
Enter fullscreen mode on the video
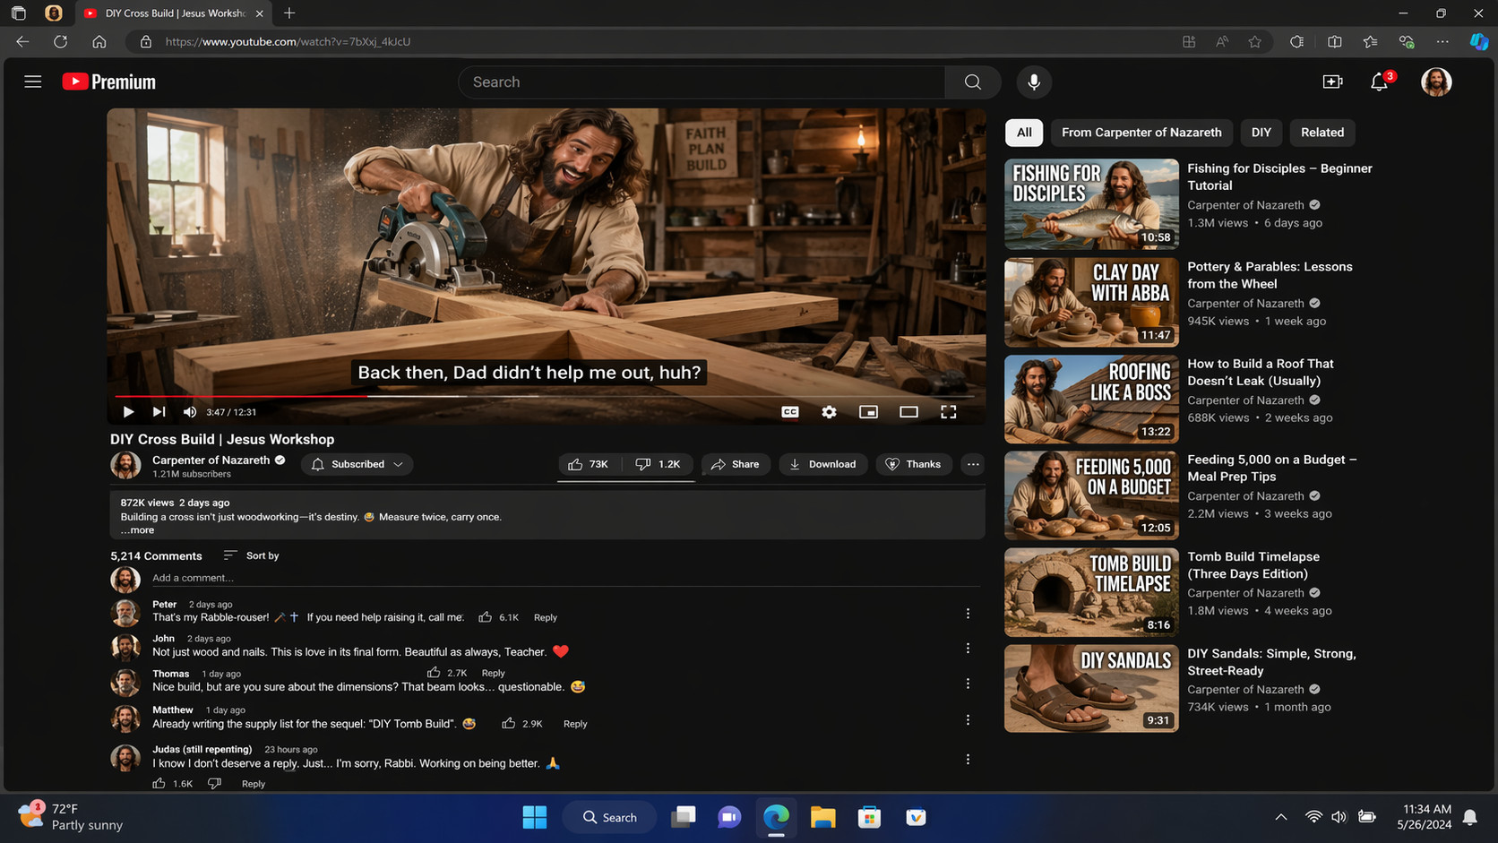948,412
